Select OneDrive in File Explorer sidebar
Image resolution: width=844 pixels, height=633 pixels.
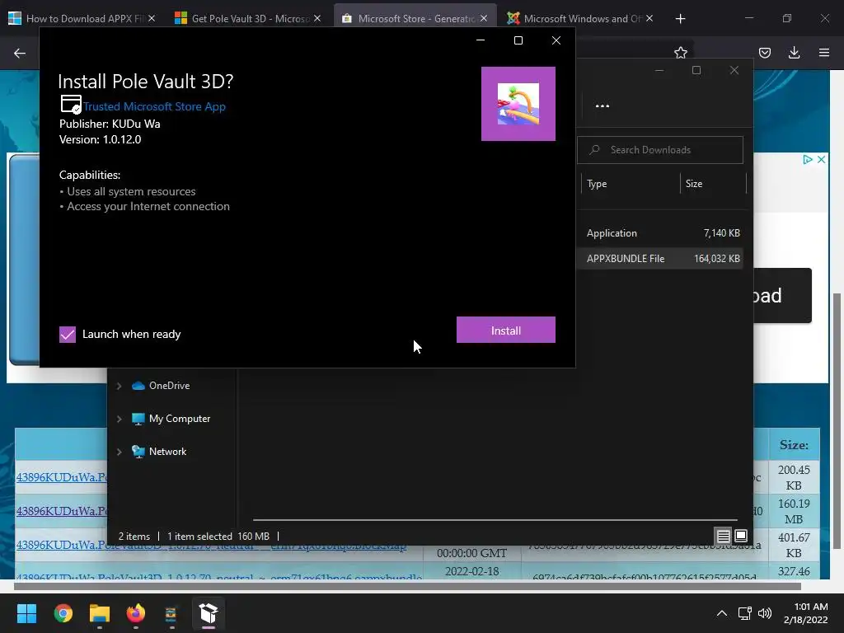(x=169, y=386)
